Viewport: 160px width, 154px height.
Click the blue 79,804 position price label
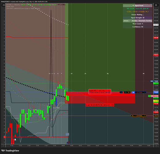point(156,92)
